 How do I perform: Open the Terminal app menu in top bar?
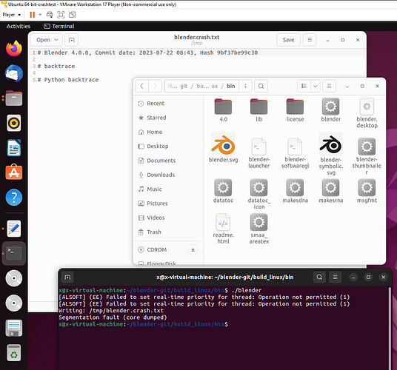coord(59,26)
